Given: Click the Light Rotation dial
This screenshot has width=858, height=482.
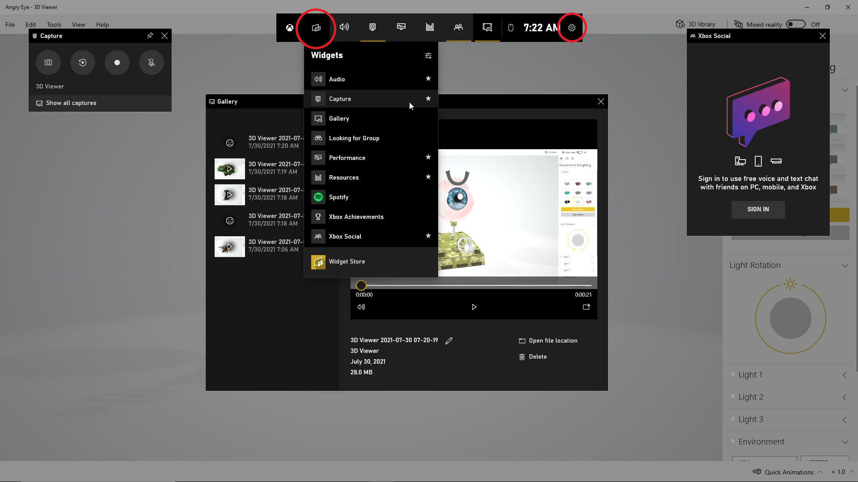Looking at the screenshot, I should pos(790,319).
